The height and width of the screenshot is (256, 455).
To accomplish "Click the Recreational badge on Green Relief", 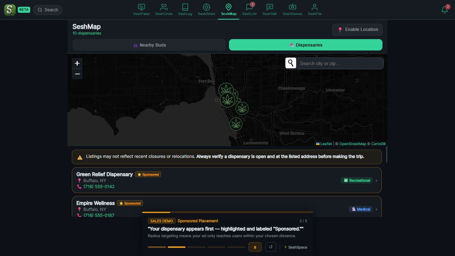I will point(357,180).
